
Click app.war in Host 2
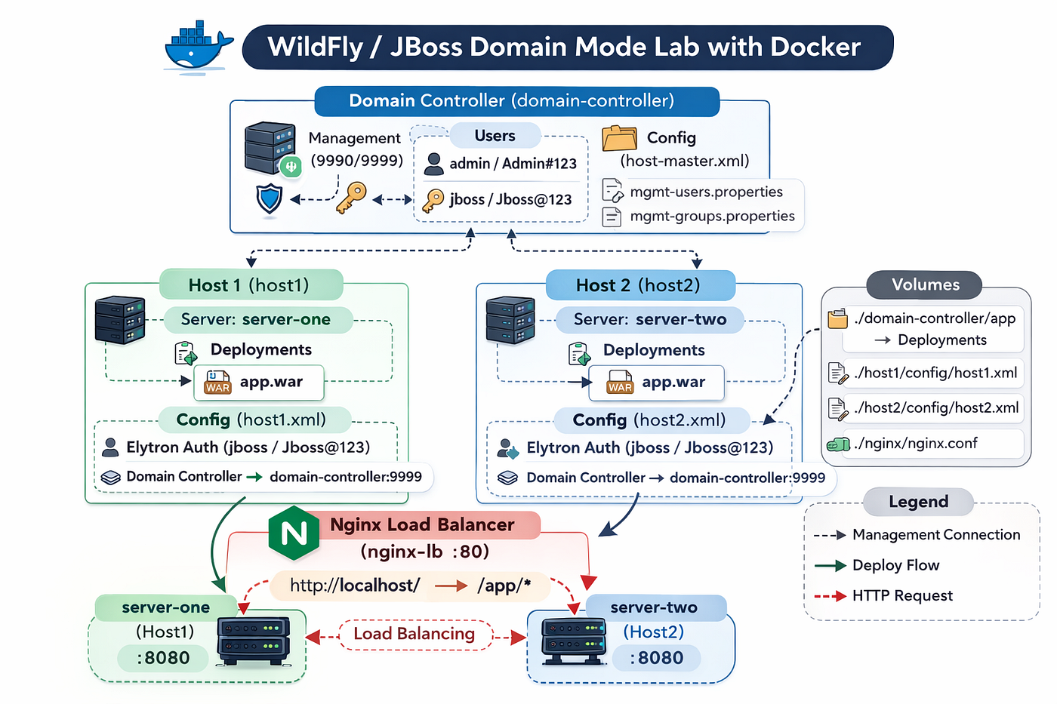pyautogui.click(x=673, y=383)
